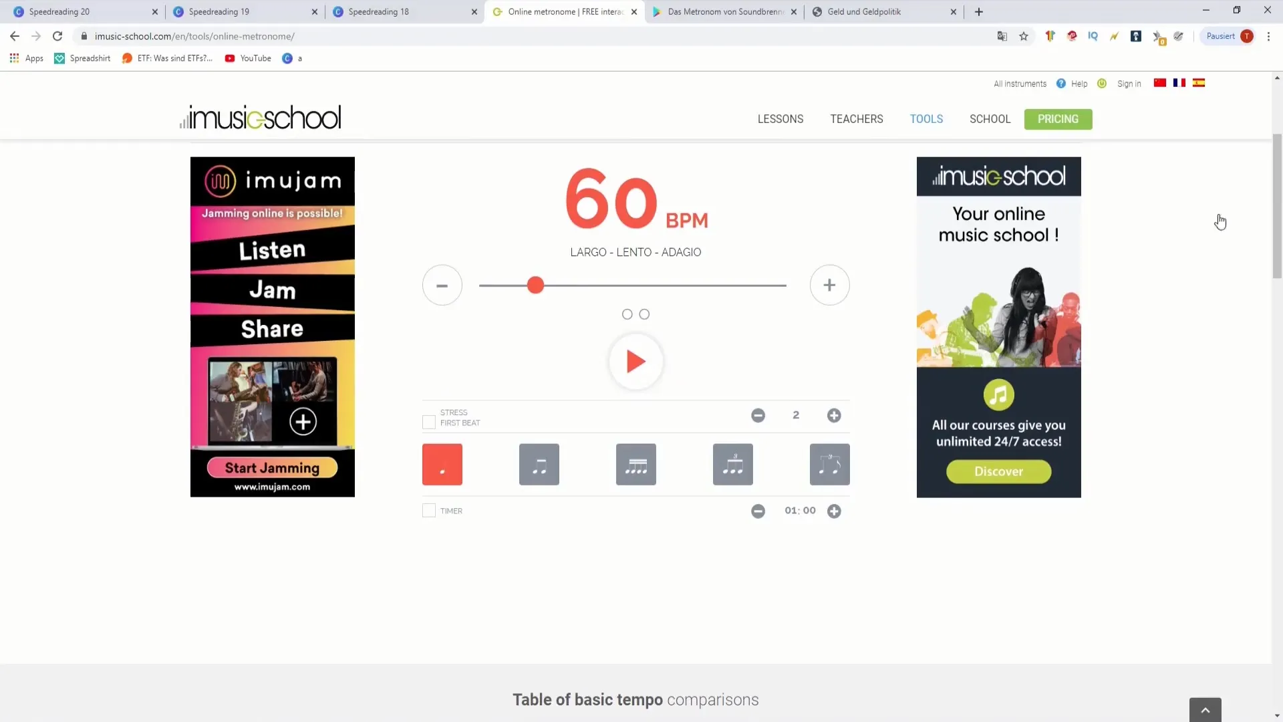Select the two-note beat pattern icon
Viewport: 1283px width, 722px height.
(539, 465)
